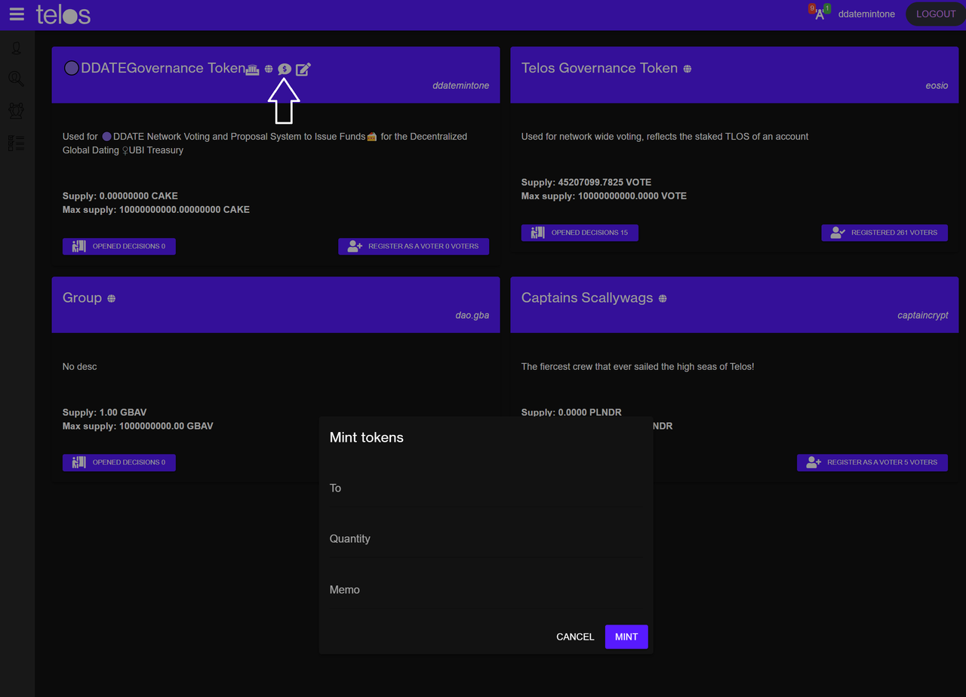Open the actions indicator with 9 and 1 badges
Image resolution: width=966 pixels, height=697 pixels.
tap(820, 13)
